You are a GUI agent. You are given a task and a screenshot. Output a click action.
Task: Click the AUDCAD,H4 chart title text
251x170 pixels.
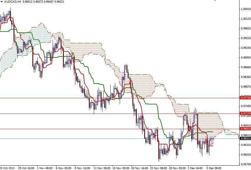[12, 1]
